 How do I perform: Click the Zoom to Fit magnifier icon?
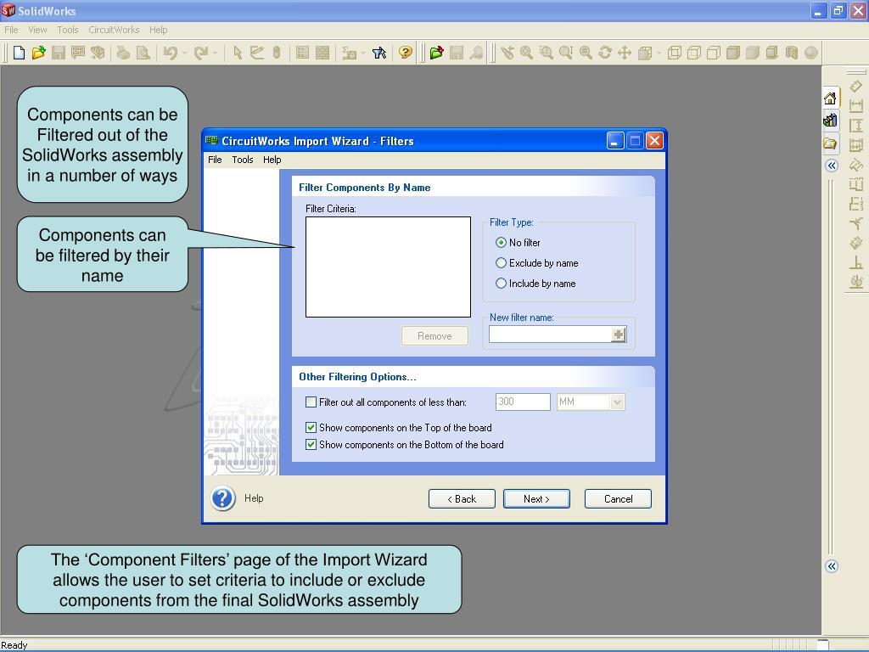[526, 53]
